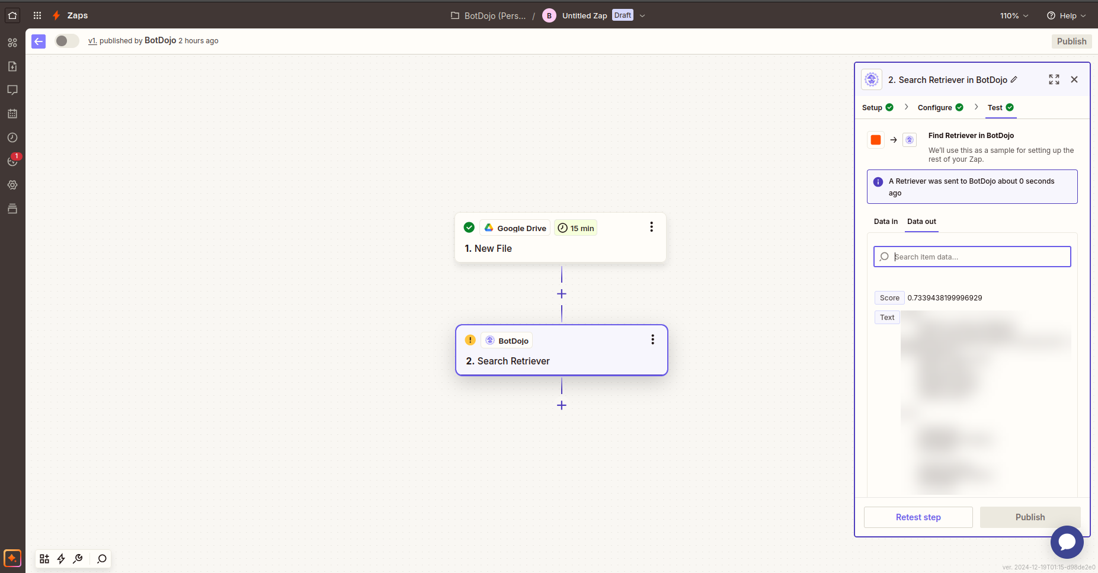Open the Help menu
Viewport: 1098px width, 573px height.
click(1067, 15)
